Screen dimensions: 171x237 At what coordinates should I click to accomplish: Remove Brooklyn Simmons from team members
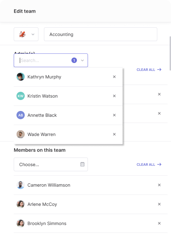(159, 223)
